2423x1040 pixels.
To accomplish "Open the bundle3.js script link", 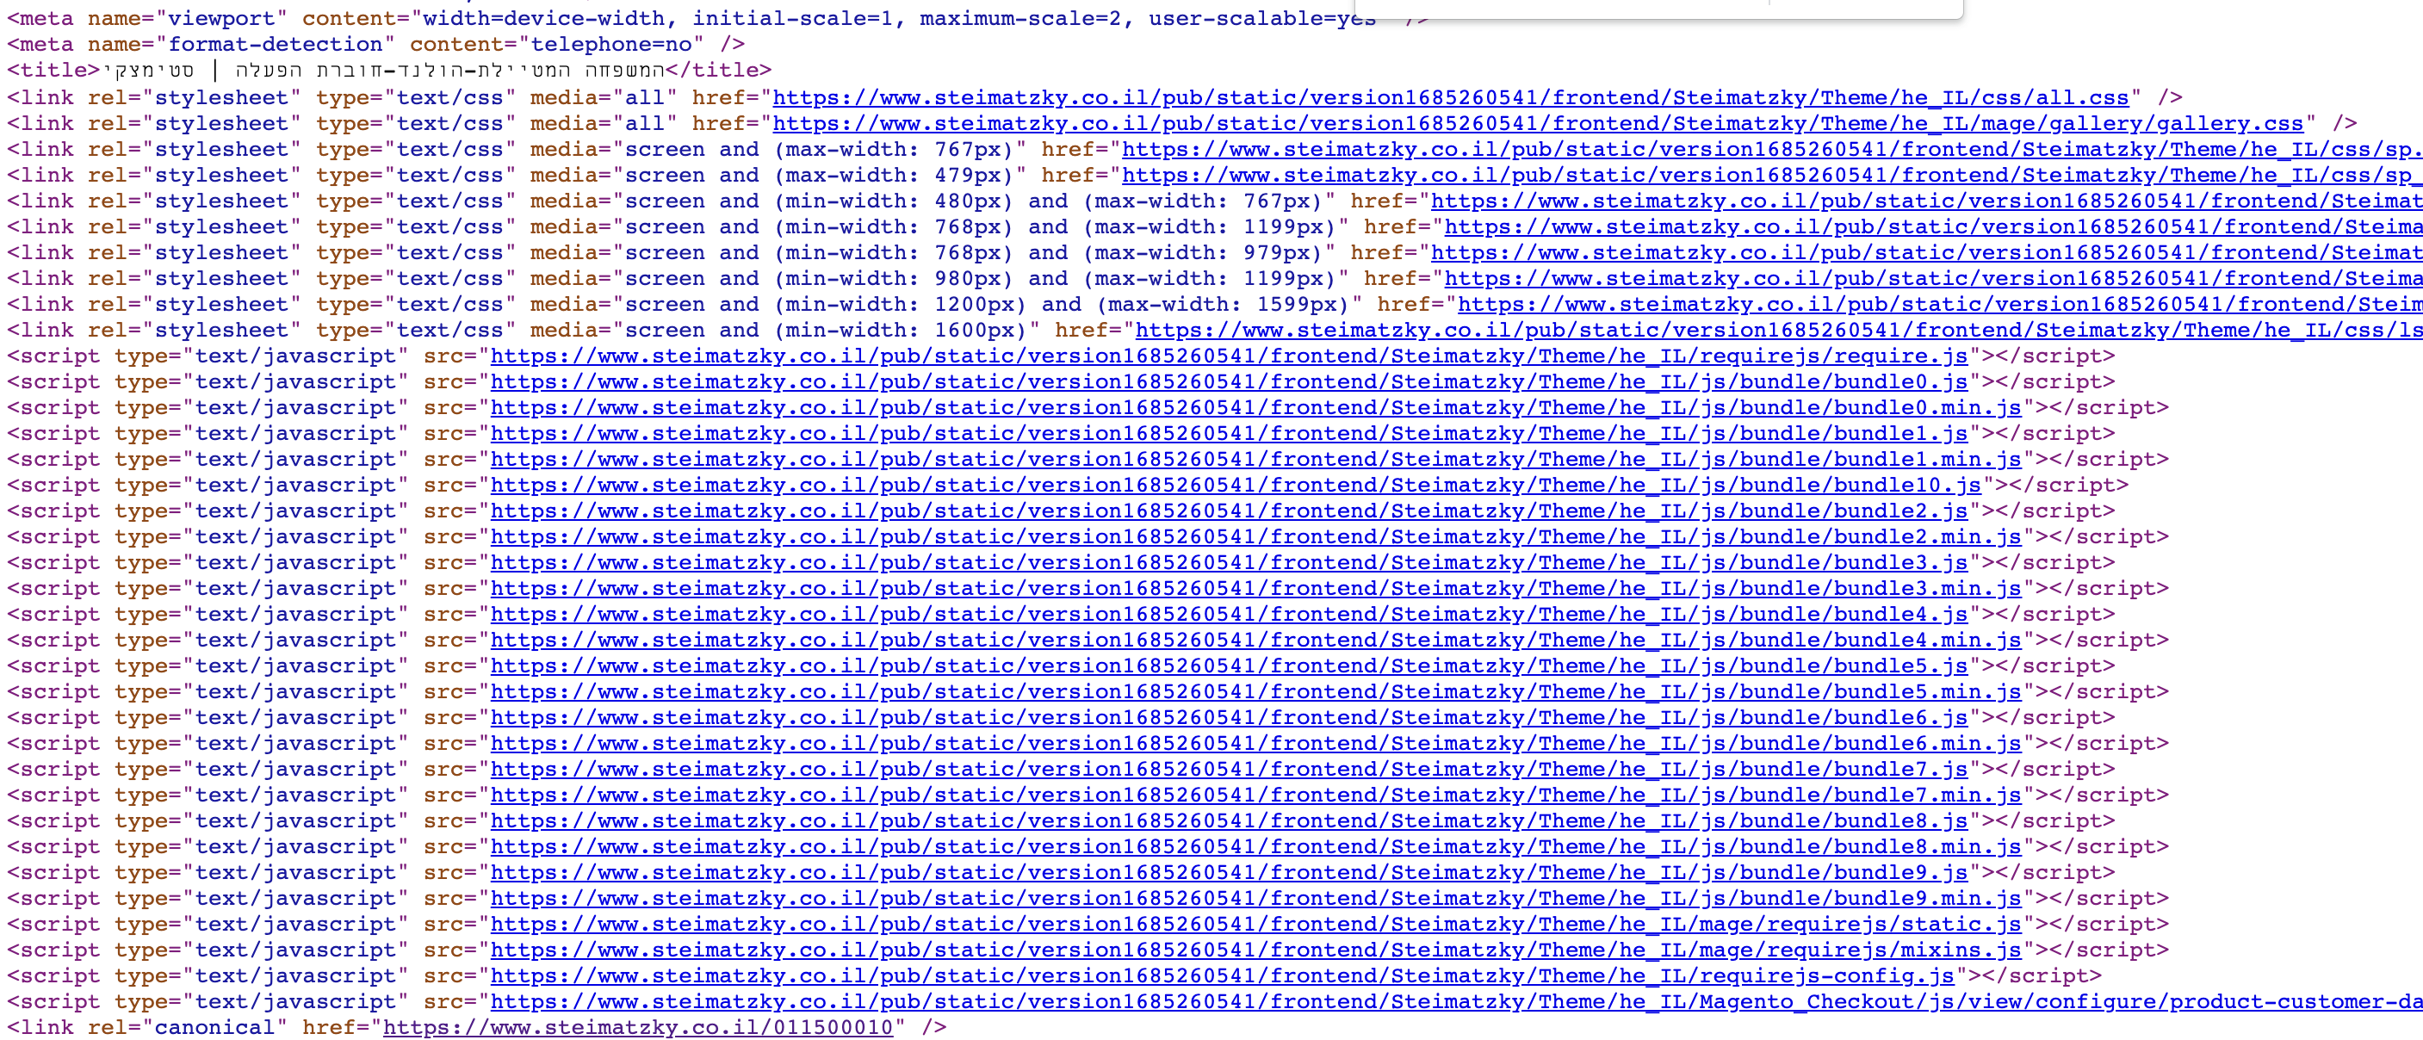I will [x=1229, y=563].
